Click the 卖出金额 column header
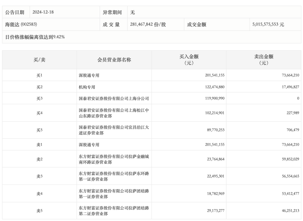The width and height of the screenshot is (303, 221). pyautogui.click(x=264, y=60)
